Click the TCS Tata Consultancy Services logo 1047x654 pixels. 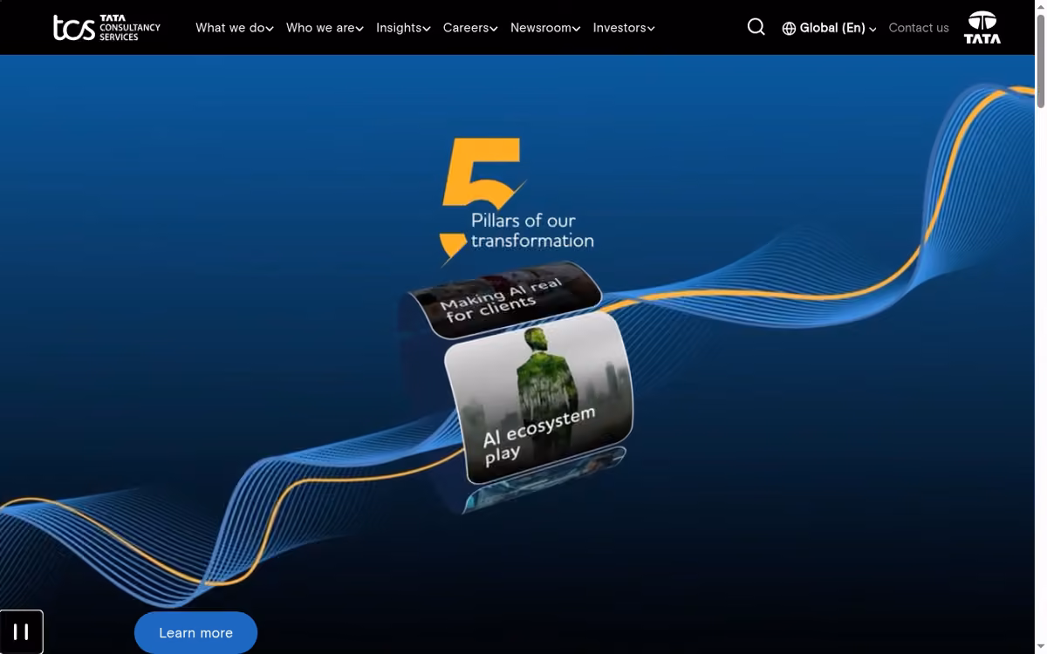106,28
